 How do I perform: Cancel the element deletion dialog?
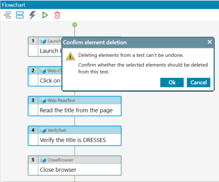[x=199, y=83]
